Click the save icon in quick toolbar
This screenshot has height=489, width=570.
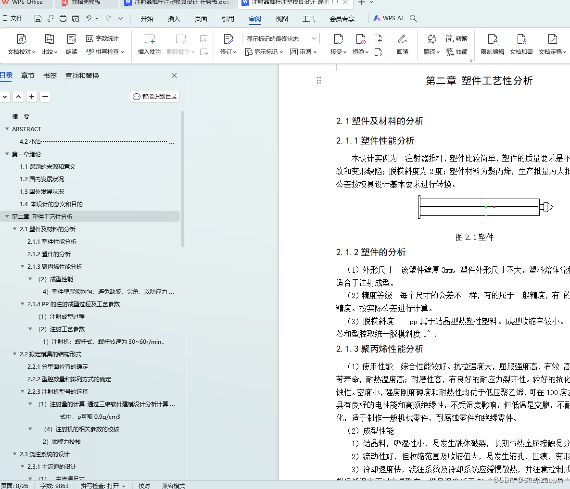click(38, 18)
